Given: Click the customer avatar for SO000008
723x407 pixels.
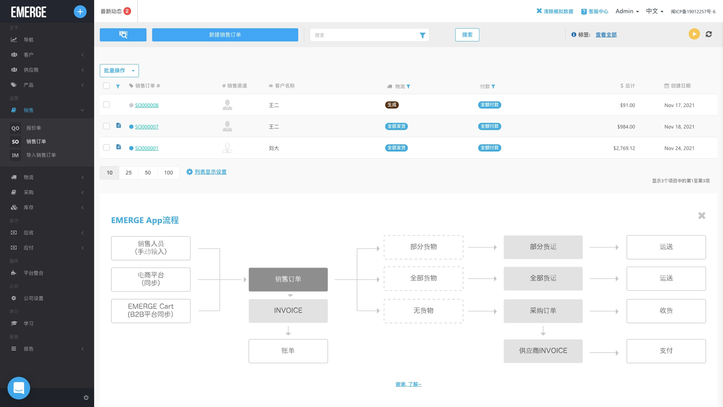Looking at the screenshot, I should 227,105.
